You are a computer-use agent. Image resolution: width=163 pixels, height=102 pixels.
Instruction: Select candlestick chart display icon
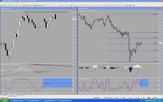[108, 5]
